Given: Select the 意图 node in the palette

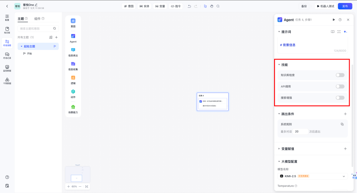Looking at the screenshot, I should (73, 23).
